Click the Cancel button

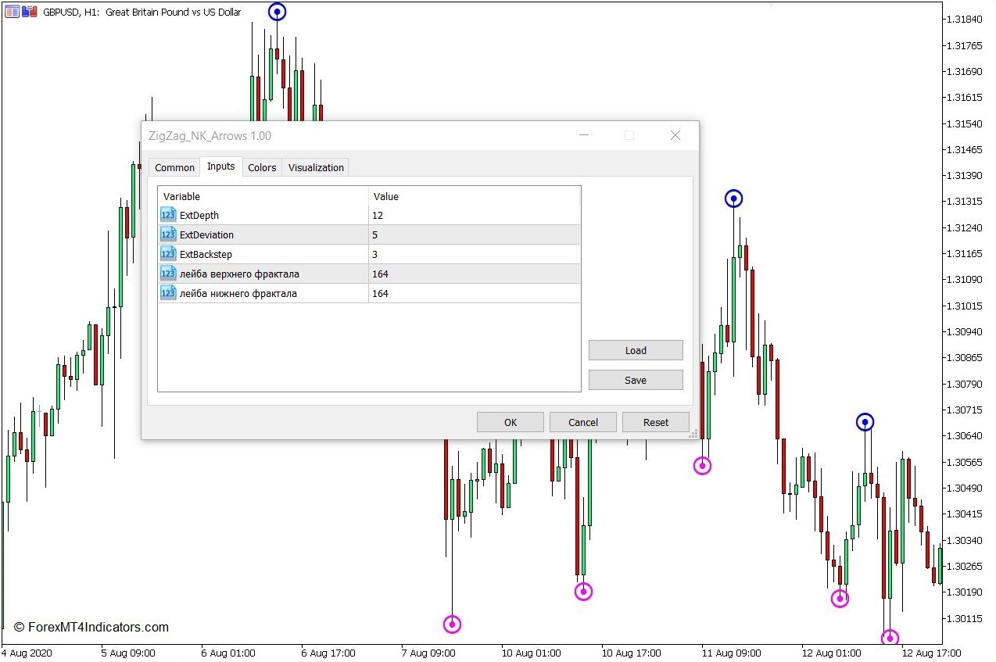(x=583, y=422)
